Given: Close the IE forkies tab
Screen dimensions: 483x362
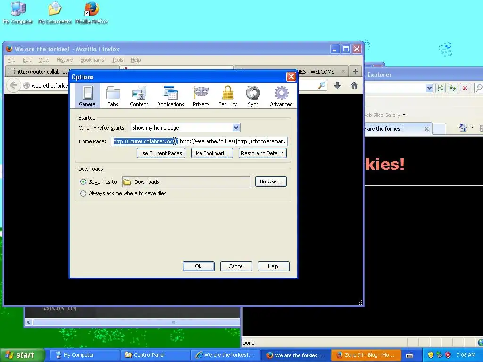Looking at the screenshot, I should coord(426,129).
